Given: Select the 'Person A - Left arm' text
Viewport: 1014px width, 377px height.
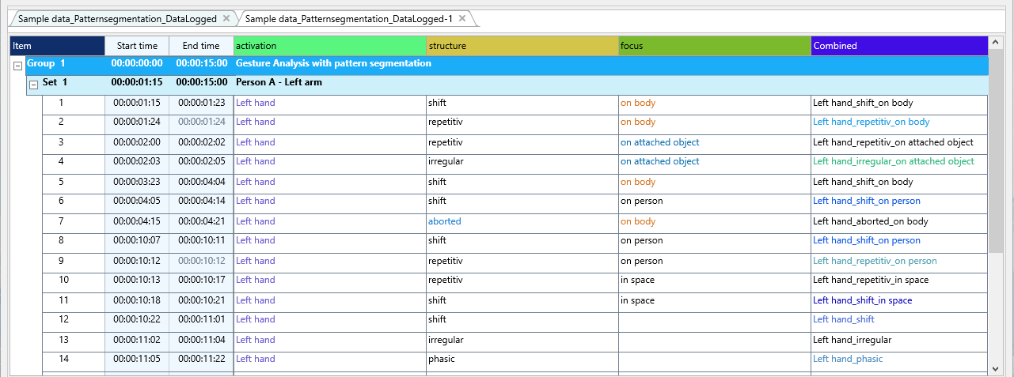Looking at the screenshot, I should pyautogui.click(x=279, y=82).
